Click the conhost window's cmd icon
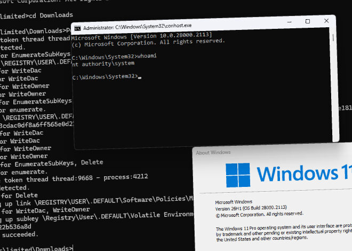The width and height of the screenshot is (352, 251). (77, 28)
